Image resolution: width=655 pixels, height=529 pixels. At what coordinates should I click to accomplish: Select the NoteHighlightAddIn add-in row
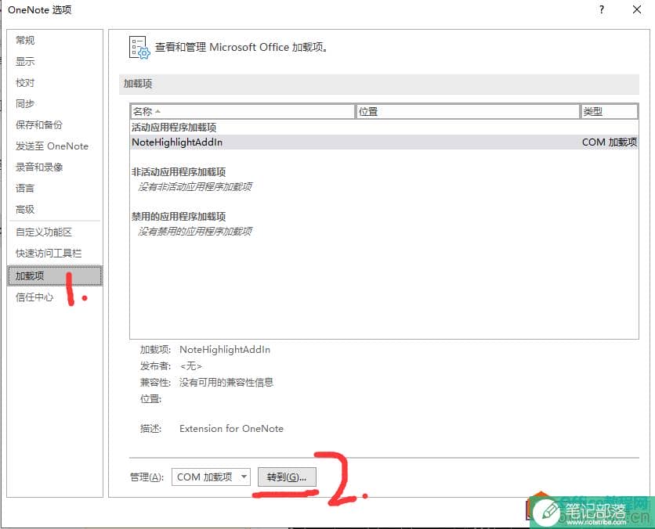(385, 142)
